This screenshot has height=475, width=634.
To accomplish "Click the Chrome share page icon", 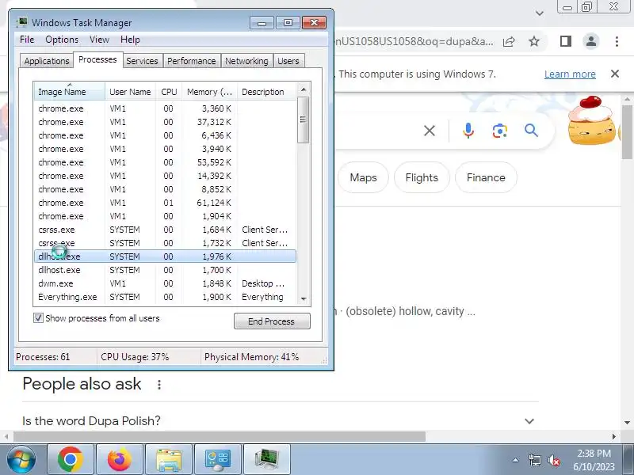I will coord(509,41).
